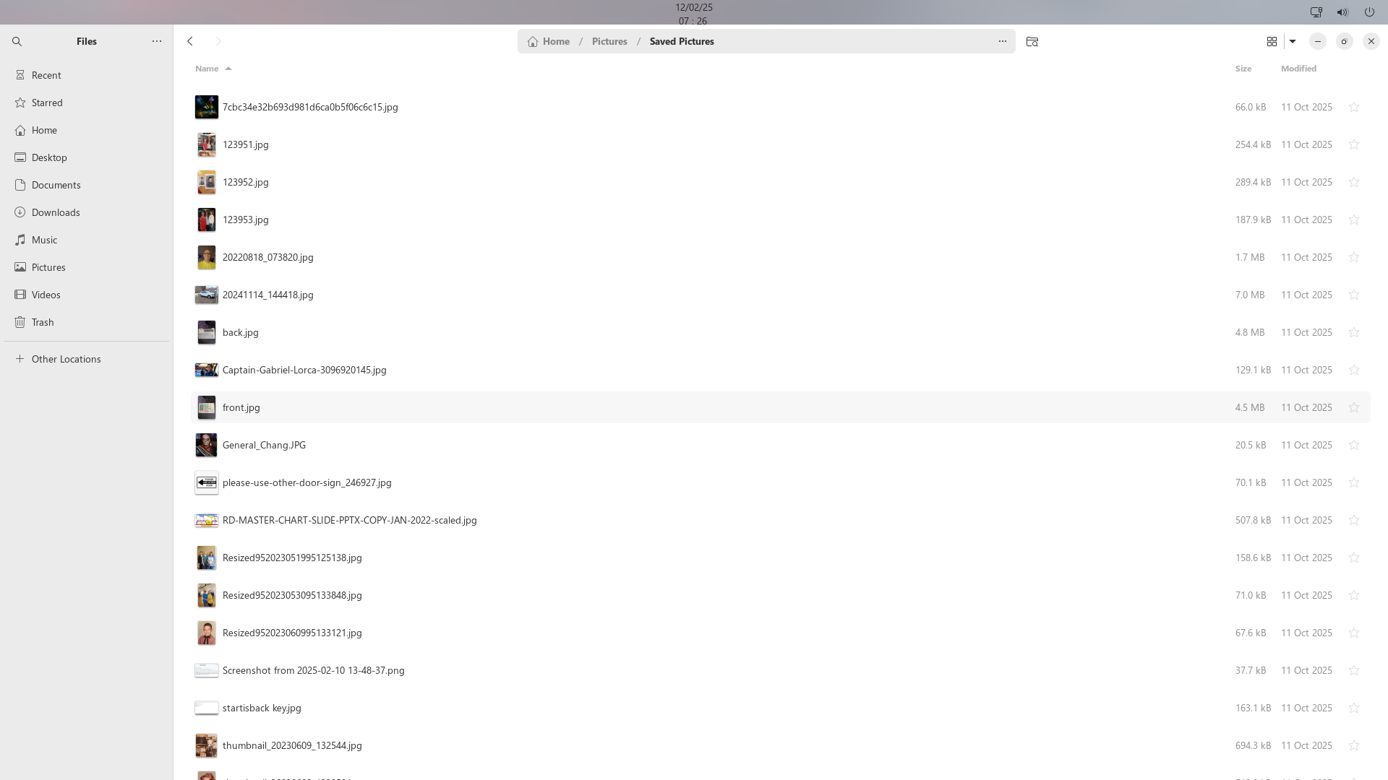The height and width of the screenshot is (780, 1388).
Task: Open the Starred sidebar item
Action: (47, 103)
